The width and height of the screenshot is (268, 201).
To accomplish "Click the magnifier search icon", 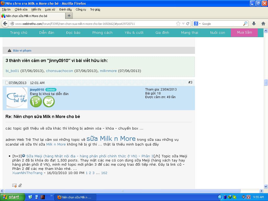I will 245,24.
